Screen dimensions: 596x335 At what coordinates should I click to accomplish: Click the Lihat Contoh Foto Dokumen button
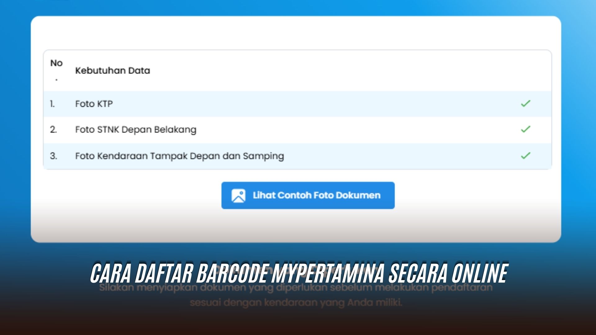[308, 195]
